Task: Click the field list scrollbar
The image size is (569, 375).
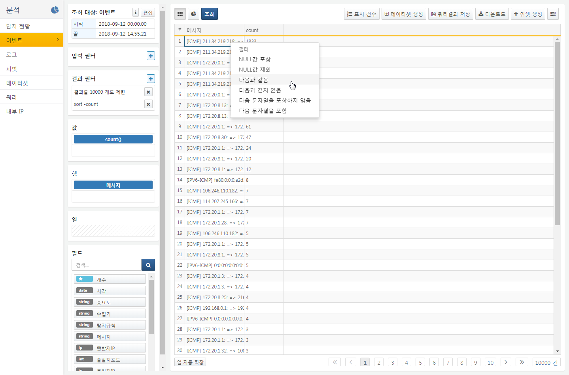Action: [x=151, y=307]
